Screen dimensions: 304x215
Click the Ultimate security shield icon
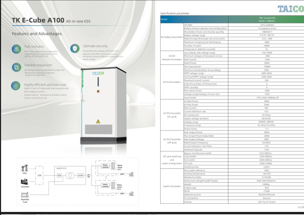74,48
